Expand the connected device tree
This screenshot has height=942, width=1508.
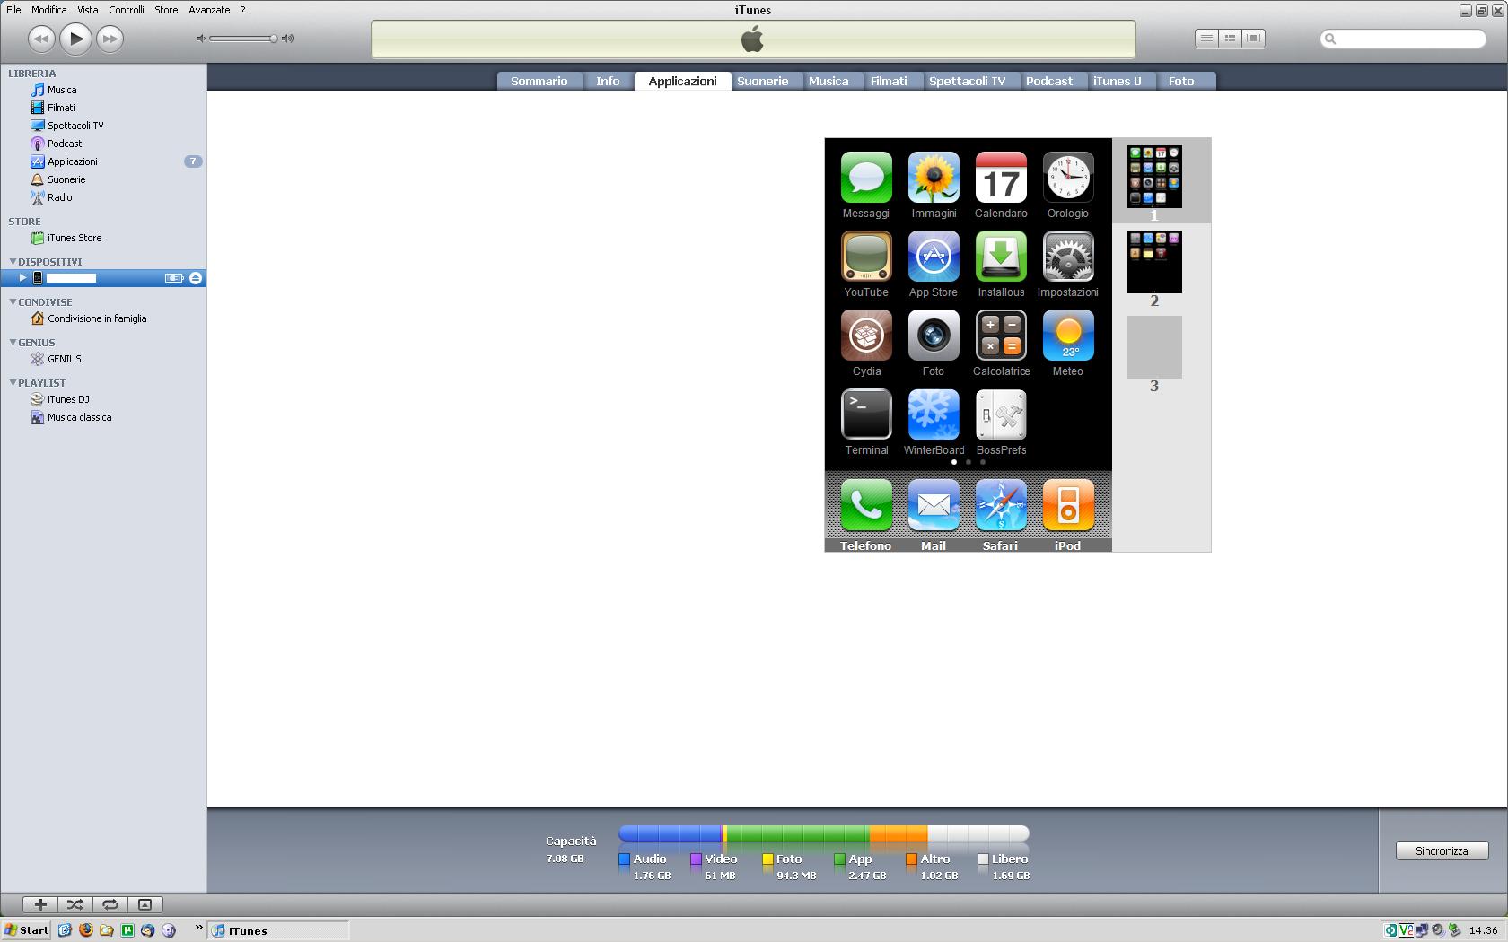pyautogui.click(x=22, y=278)
